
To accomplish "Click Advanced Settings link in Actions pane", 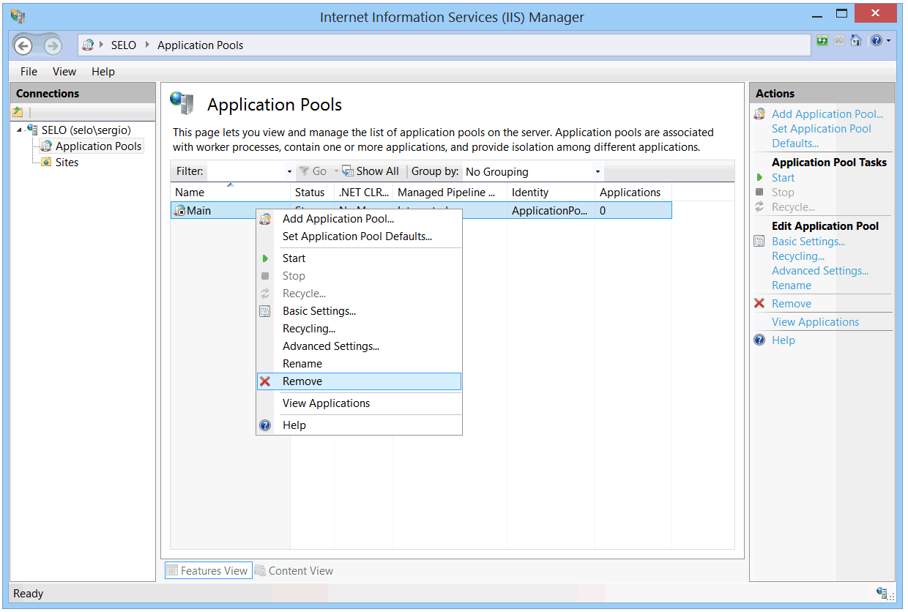I will 820,271.
